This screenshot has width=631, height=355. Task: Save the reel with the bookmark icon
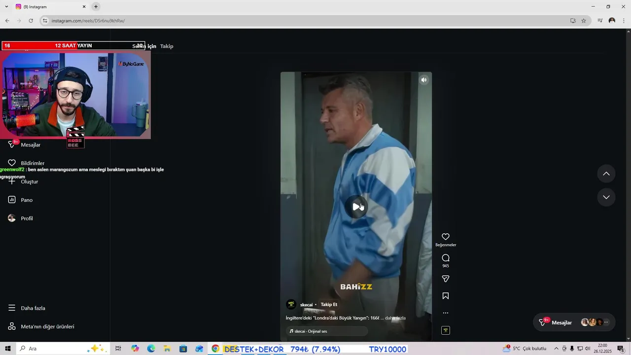[x=446, y=296]
